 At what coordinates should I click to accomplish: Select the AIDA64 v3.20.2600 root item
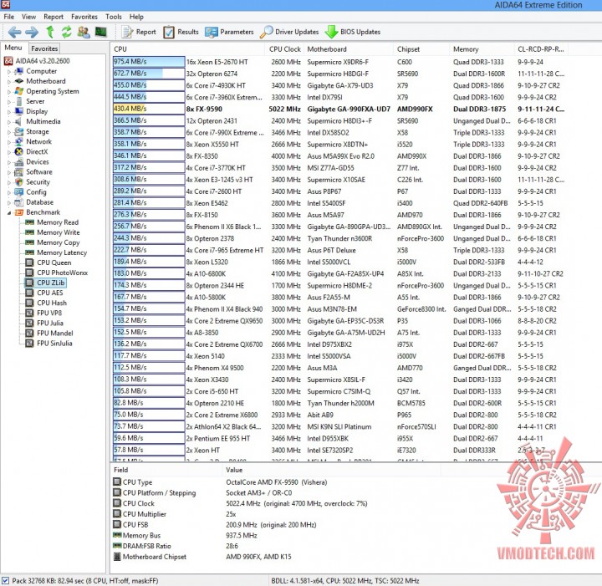37,61
